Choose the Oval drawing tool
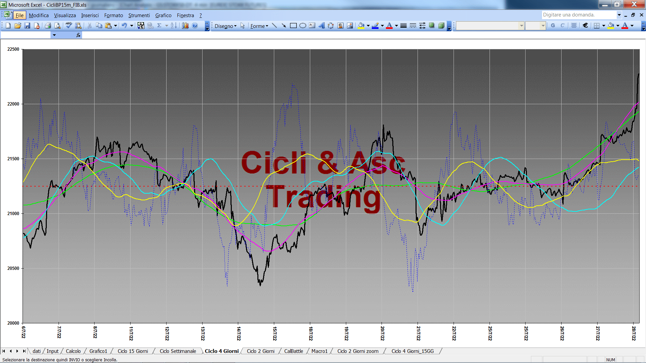 (x=303, y=26)
